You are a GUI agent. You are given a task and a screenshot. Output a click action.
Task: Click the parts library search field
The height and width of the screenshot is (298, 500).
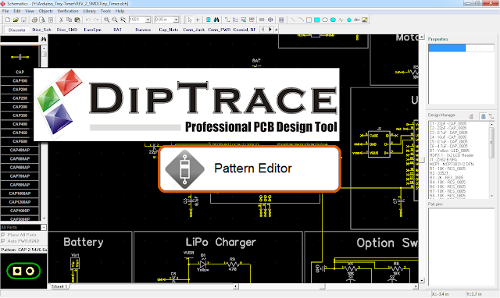20,39
